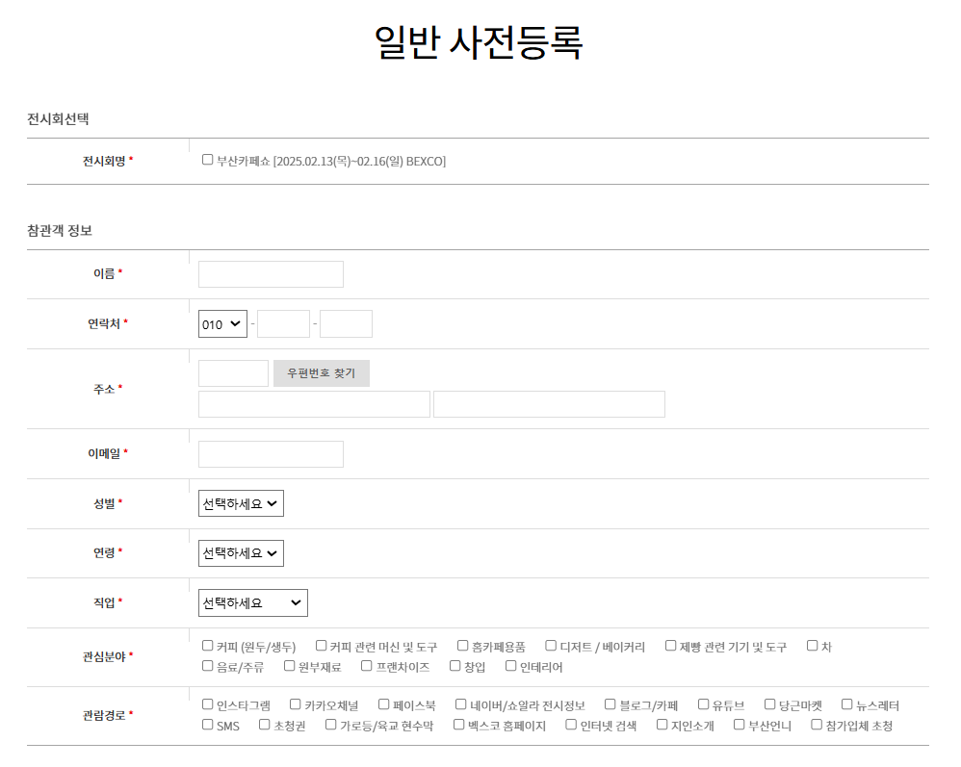Open the phone prefix dropdown showing 010
961x767 pixels.
[x=222, y=323]
